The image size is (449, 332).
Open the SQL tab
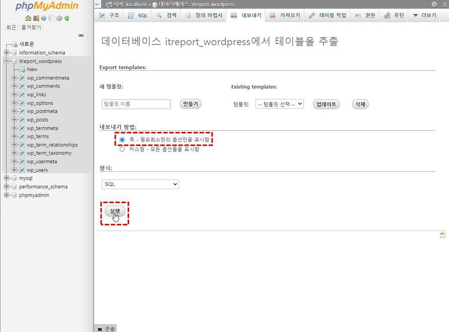138,16
